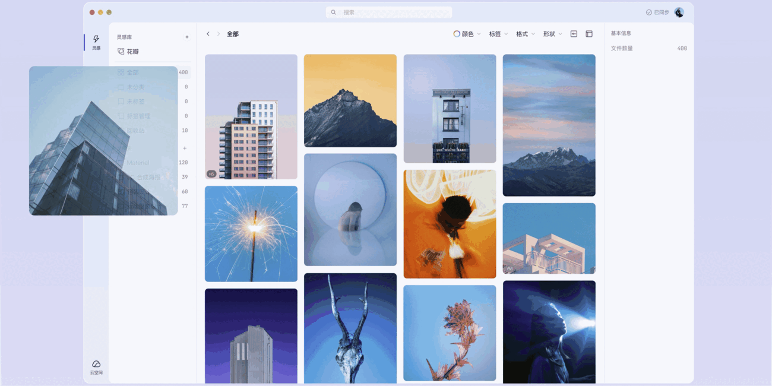Click the 回收站 count 10
Image resolution: width=772 pixels, height=386 pixels.
point(185,131)
